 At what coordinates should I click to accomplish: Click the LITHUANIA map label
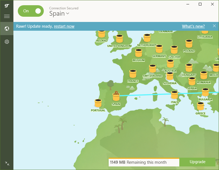pyautogui.click(x=205, y=37)
